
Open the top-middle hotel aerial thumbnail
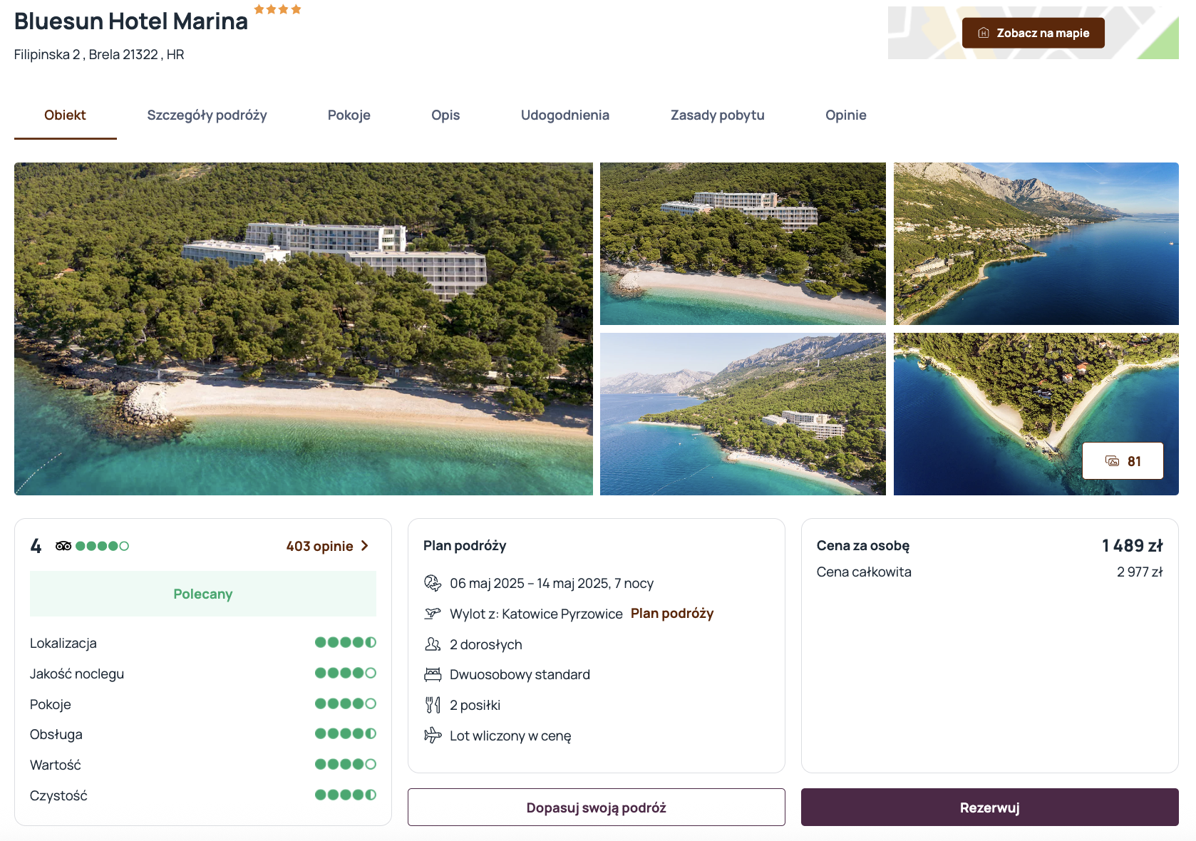[x=743, y=244]
